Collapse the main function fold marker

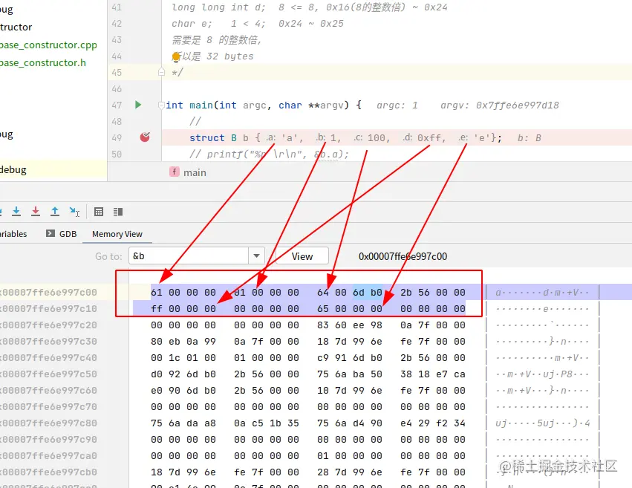click(x=162, y=105)
